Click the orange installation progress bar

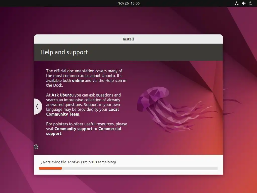(x=128, y=168)
